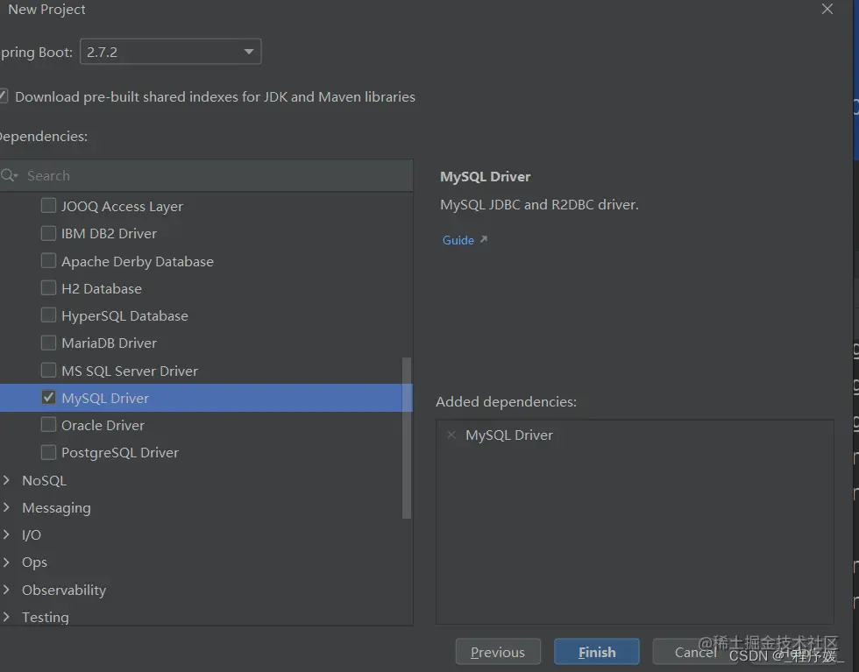Screen dimensions: 859x672
Task: Enable the PostgreSQL Driver checkbox
Action: click(48, 452)
